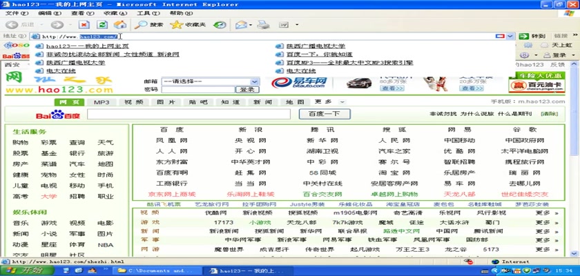Click the Go (转到) green arrow button

(x=532, y=36)
